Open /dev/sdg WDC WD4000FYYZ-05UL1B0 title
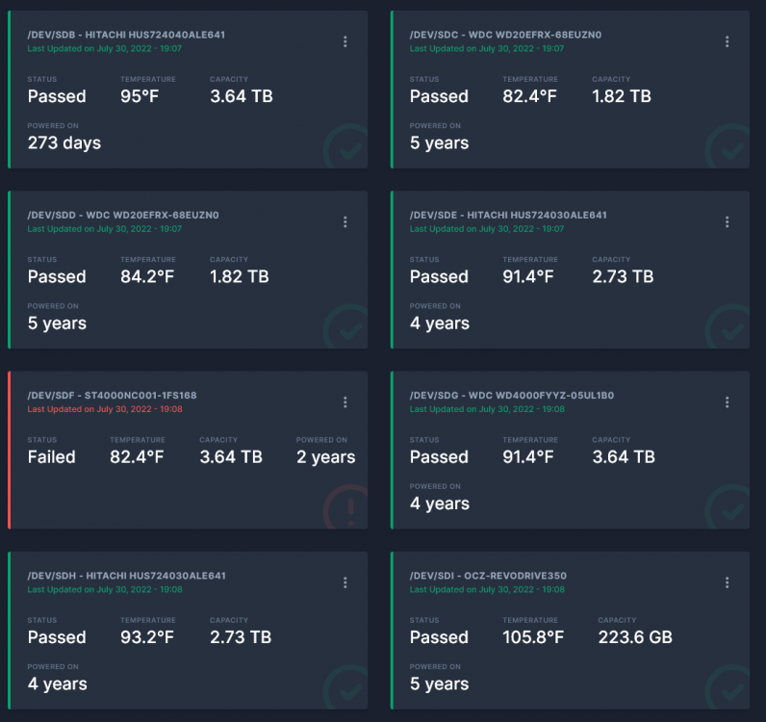 pyautogui.click(x=512, y=395)
